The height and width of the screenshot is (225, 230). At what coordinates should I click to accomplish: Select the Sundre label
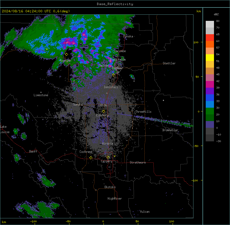pyautogui.click(x=78, y=104)
